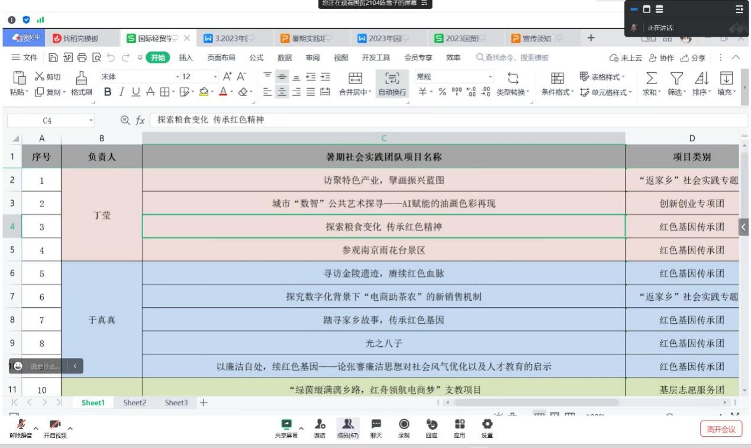The image size is (751, 448).
Task: Toggle Bold formatting (B)
Action: pos(108,92)
